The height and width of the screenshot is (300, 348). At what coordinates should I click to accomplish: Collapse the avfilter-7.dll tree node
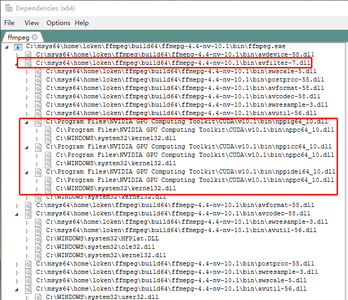pyautogui.click(x=18, y=63)
